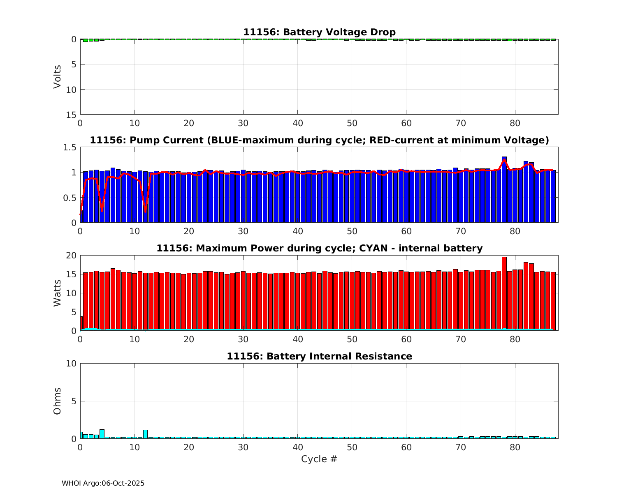Click the Battery Voltage Drop chart title
This screenshot has height=493, width=617.
(x=319, y=32)
